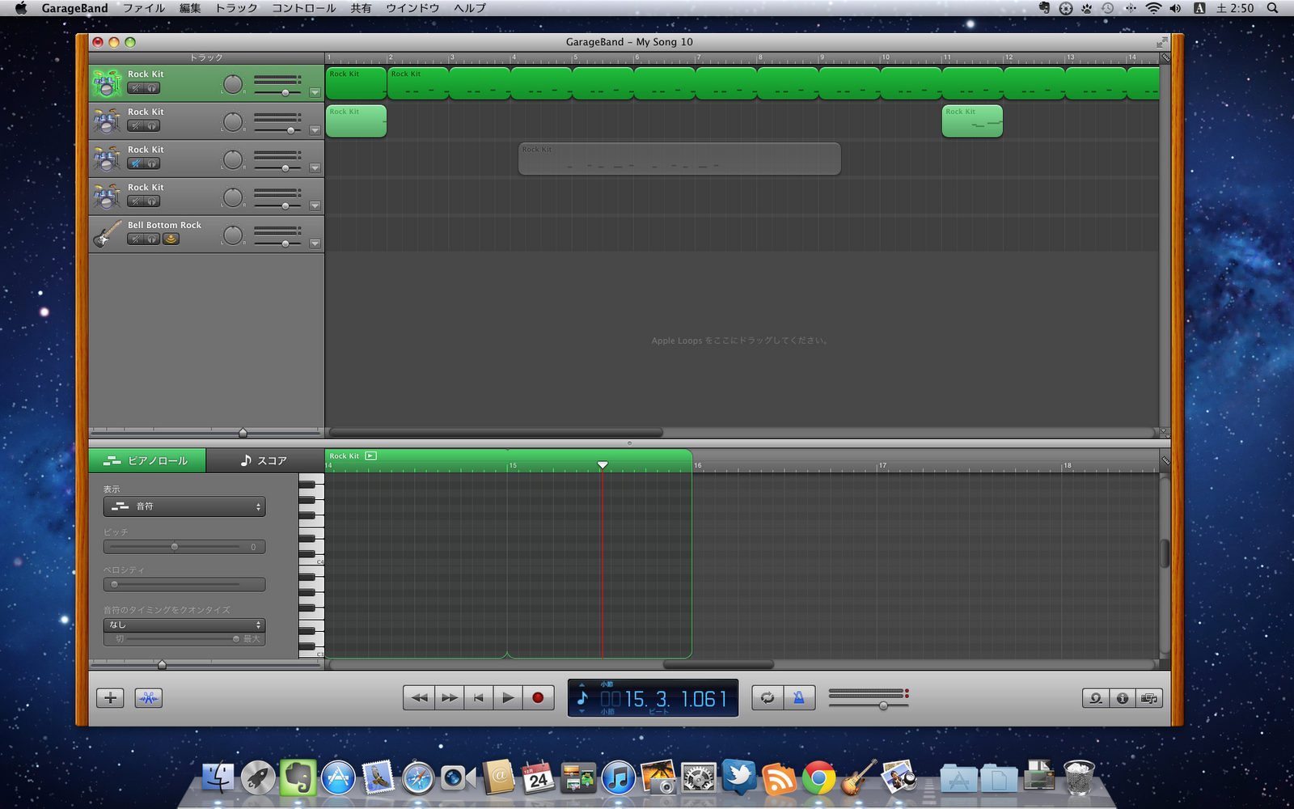Start recording with the red record button
The image size is (1294, 809).
(x=538, y=698)
